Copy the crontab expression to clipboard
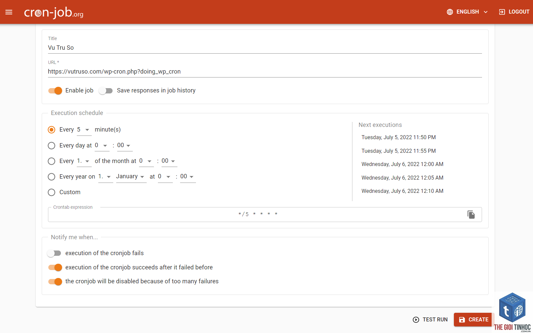The width and height of the screenshot is (533, 333). tap(471, 214)
